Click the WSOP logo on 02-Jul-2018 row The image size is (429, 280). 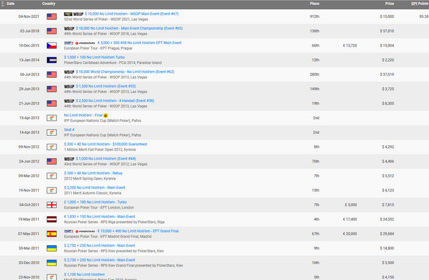pyautogui.click(x=69, y=28)
